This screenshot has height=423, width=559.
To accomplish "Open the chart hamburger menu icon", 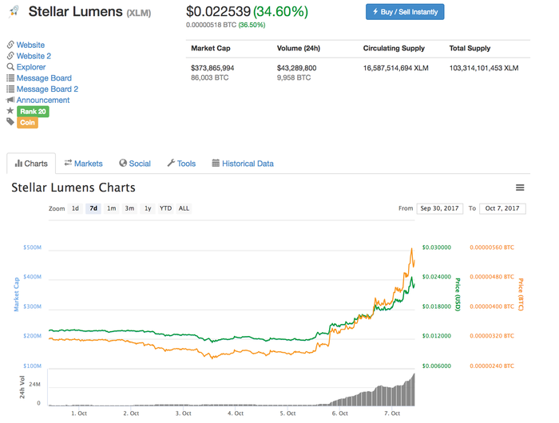I will click(520, 188).
